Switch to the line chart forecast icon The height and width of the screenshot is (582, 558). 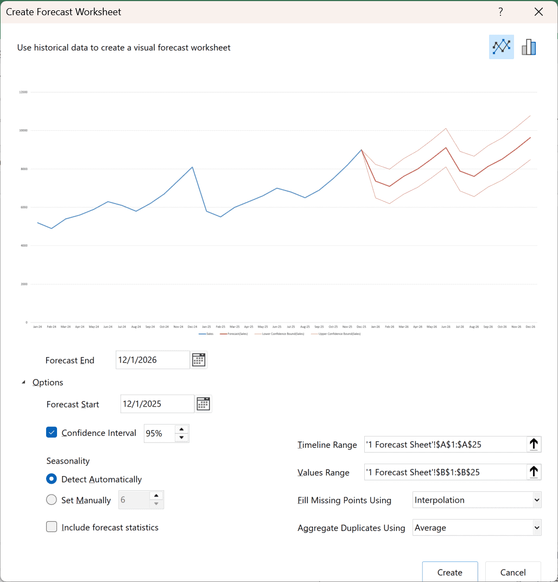(x=501, y=47)
